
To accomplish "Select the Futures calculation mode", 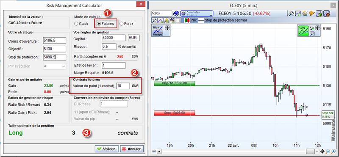I will 106,24.
